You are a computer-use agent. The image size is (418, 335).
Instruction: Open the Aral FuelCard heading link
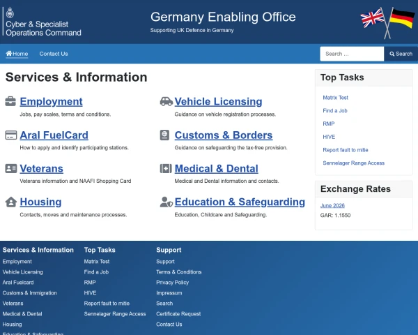54,135
